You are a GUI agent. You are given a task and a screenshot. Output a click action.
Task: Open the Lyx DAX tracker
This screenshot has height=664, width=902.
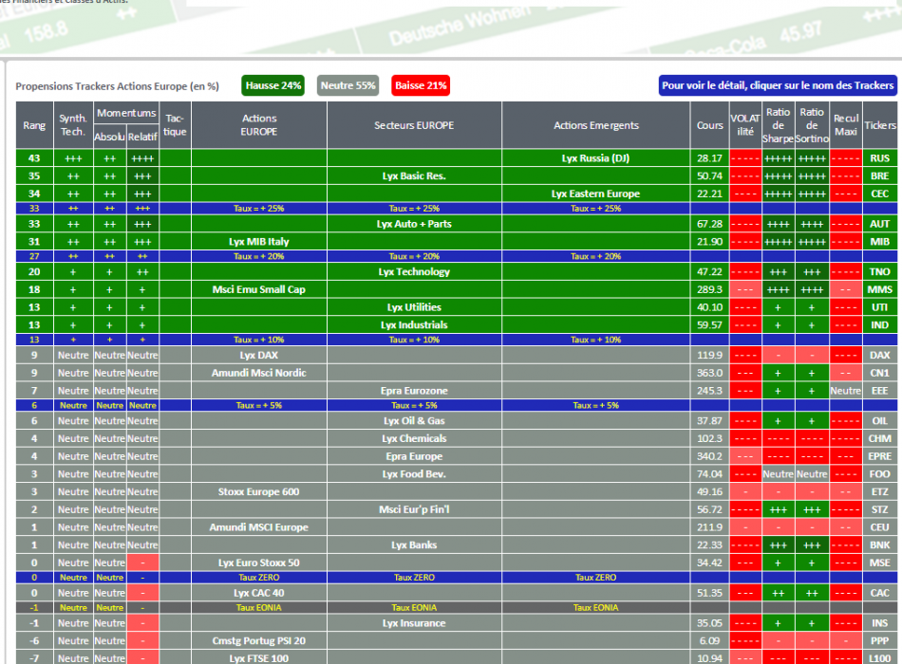tap(259, 355)
